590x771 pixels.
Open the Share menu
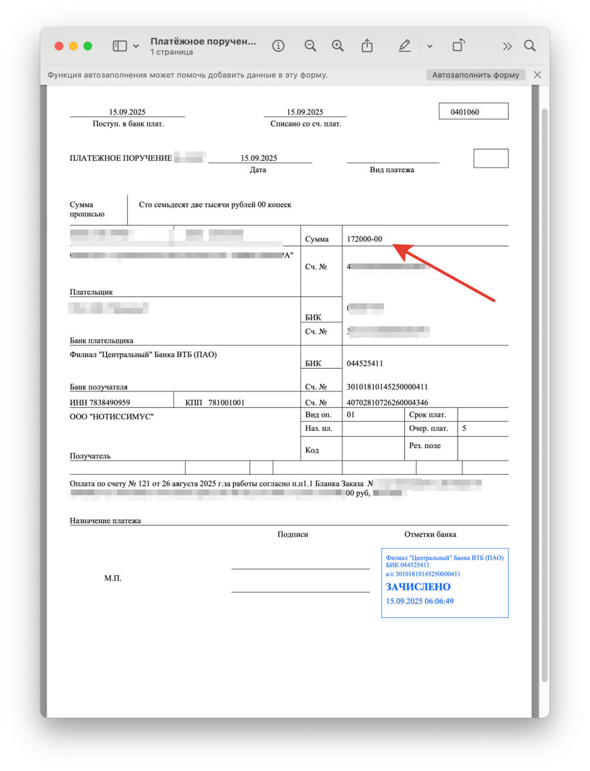tap(367, 46)
